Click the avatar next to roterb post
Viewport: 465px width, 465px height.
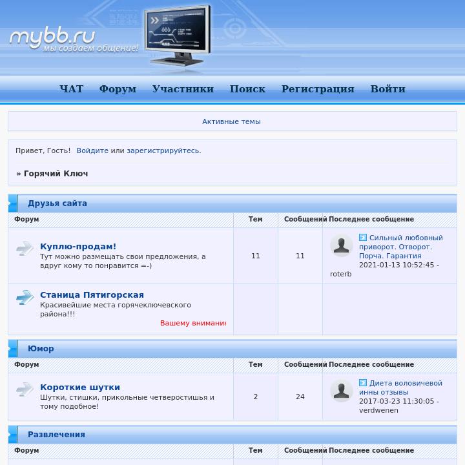click(342, 245)
